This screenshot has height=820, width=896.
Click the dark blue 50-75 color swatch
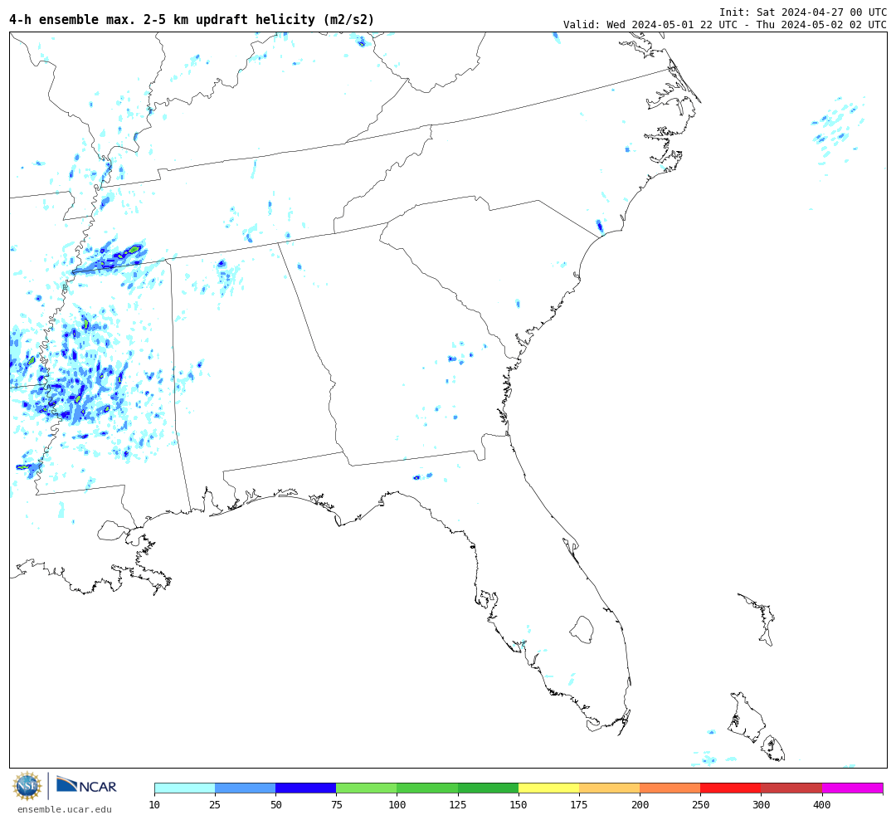pos(305,788)
